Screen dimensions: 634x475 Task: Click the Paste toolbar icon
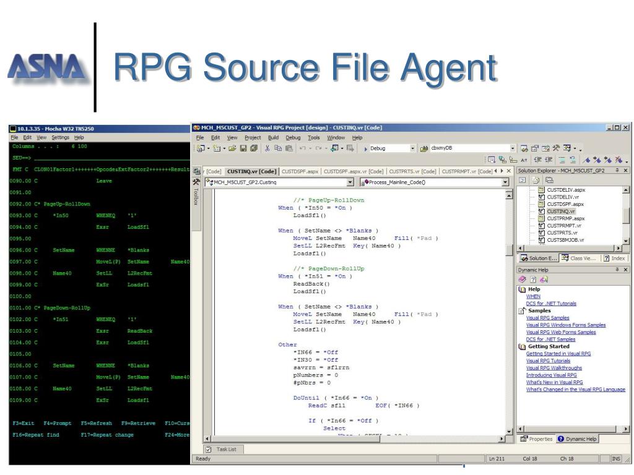pyautogui.click(x=289, y=148)
